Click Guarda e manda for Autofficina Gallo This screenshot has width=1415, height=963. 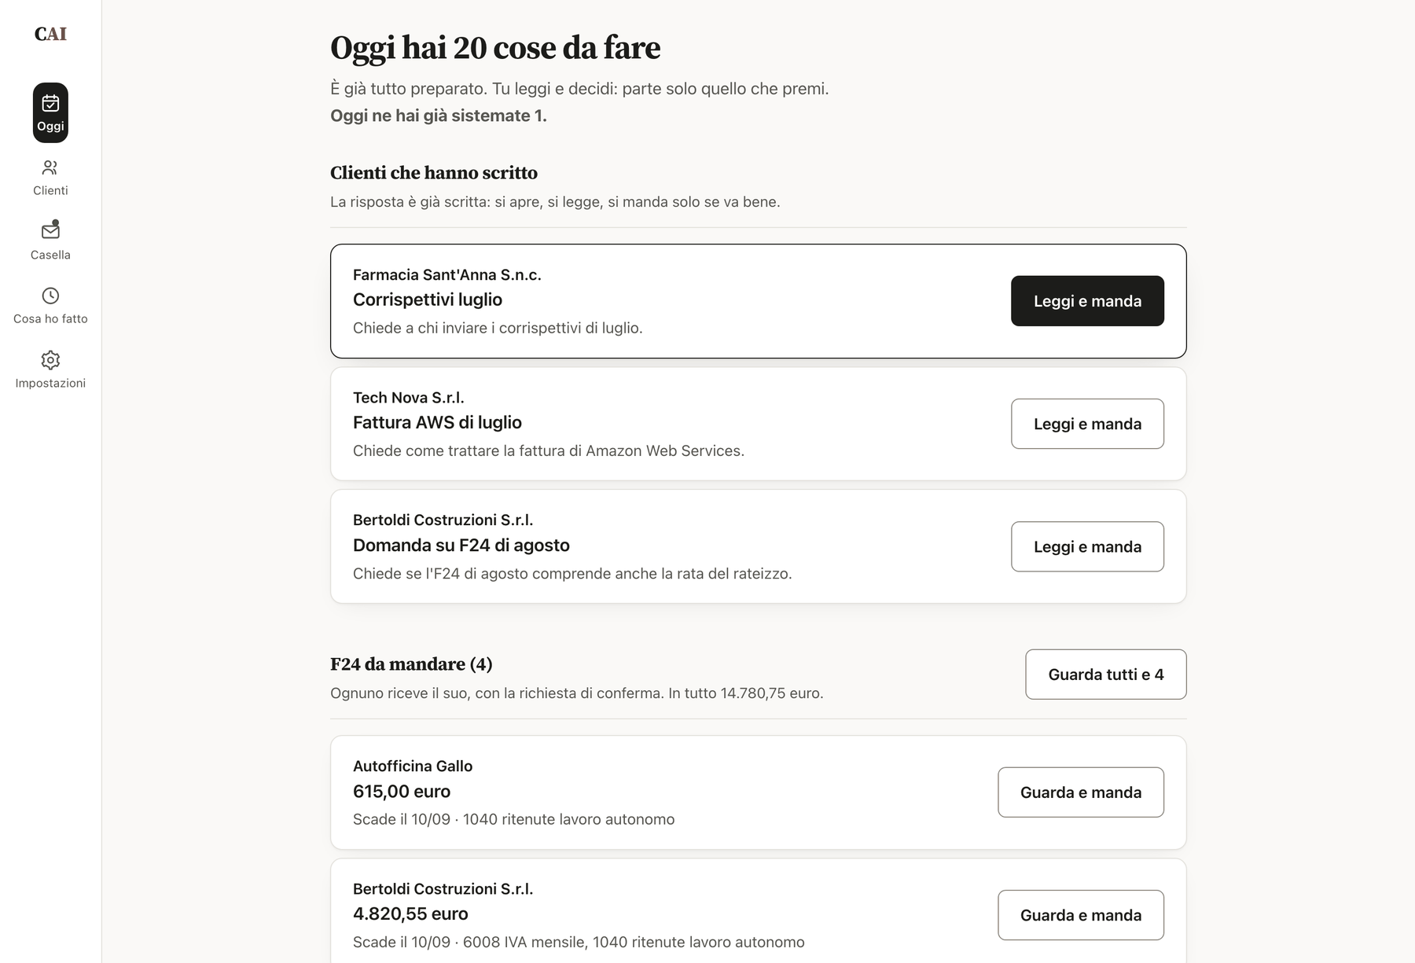pos(1081,792)
